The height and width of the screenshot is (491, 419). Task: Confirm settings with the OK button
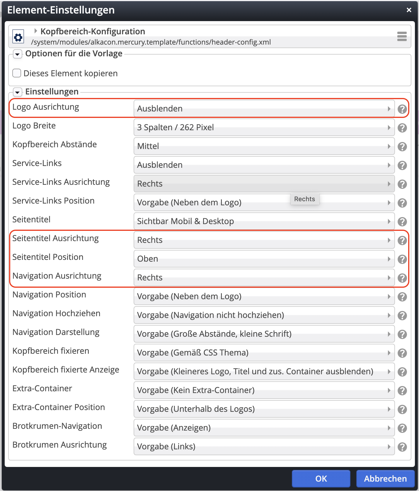click(321, 479)
